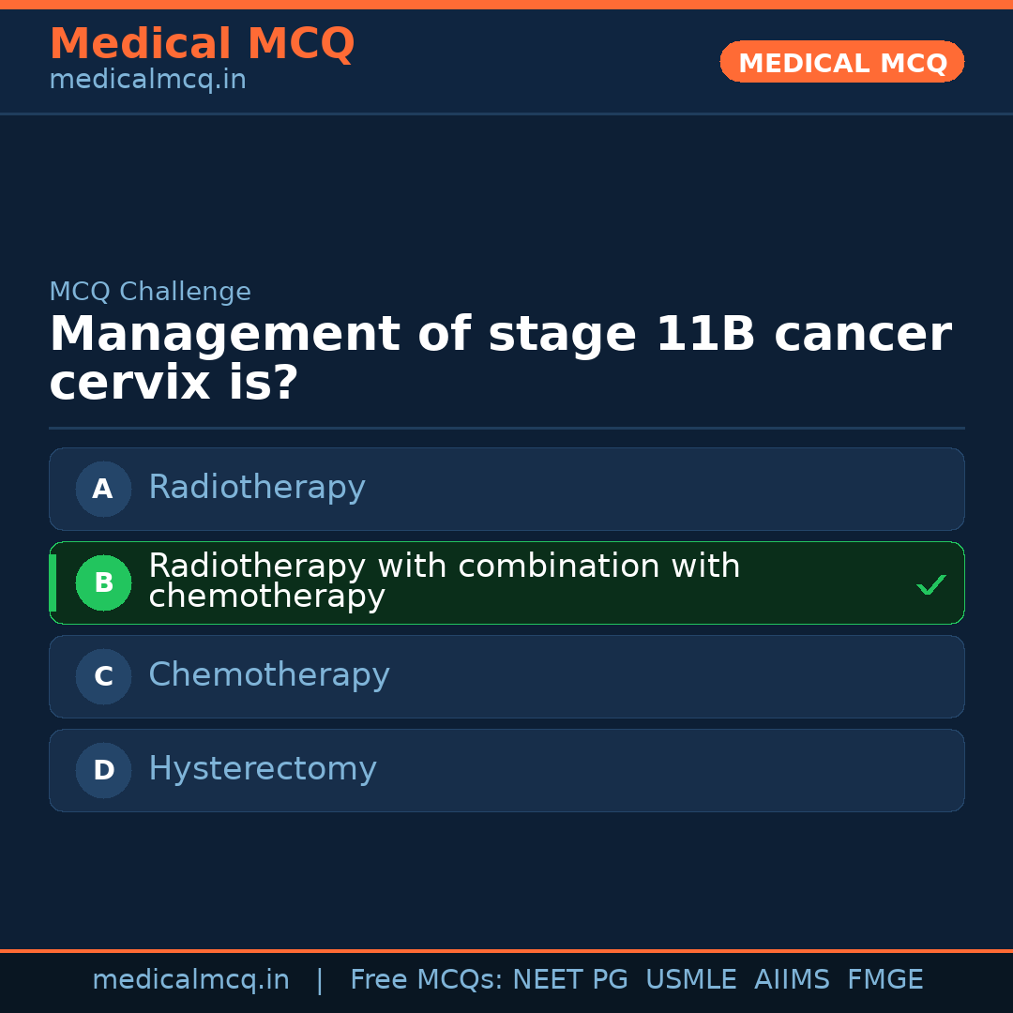
Task: Click the C option circle icon
Action: (103, 676)
